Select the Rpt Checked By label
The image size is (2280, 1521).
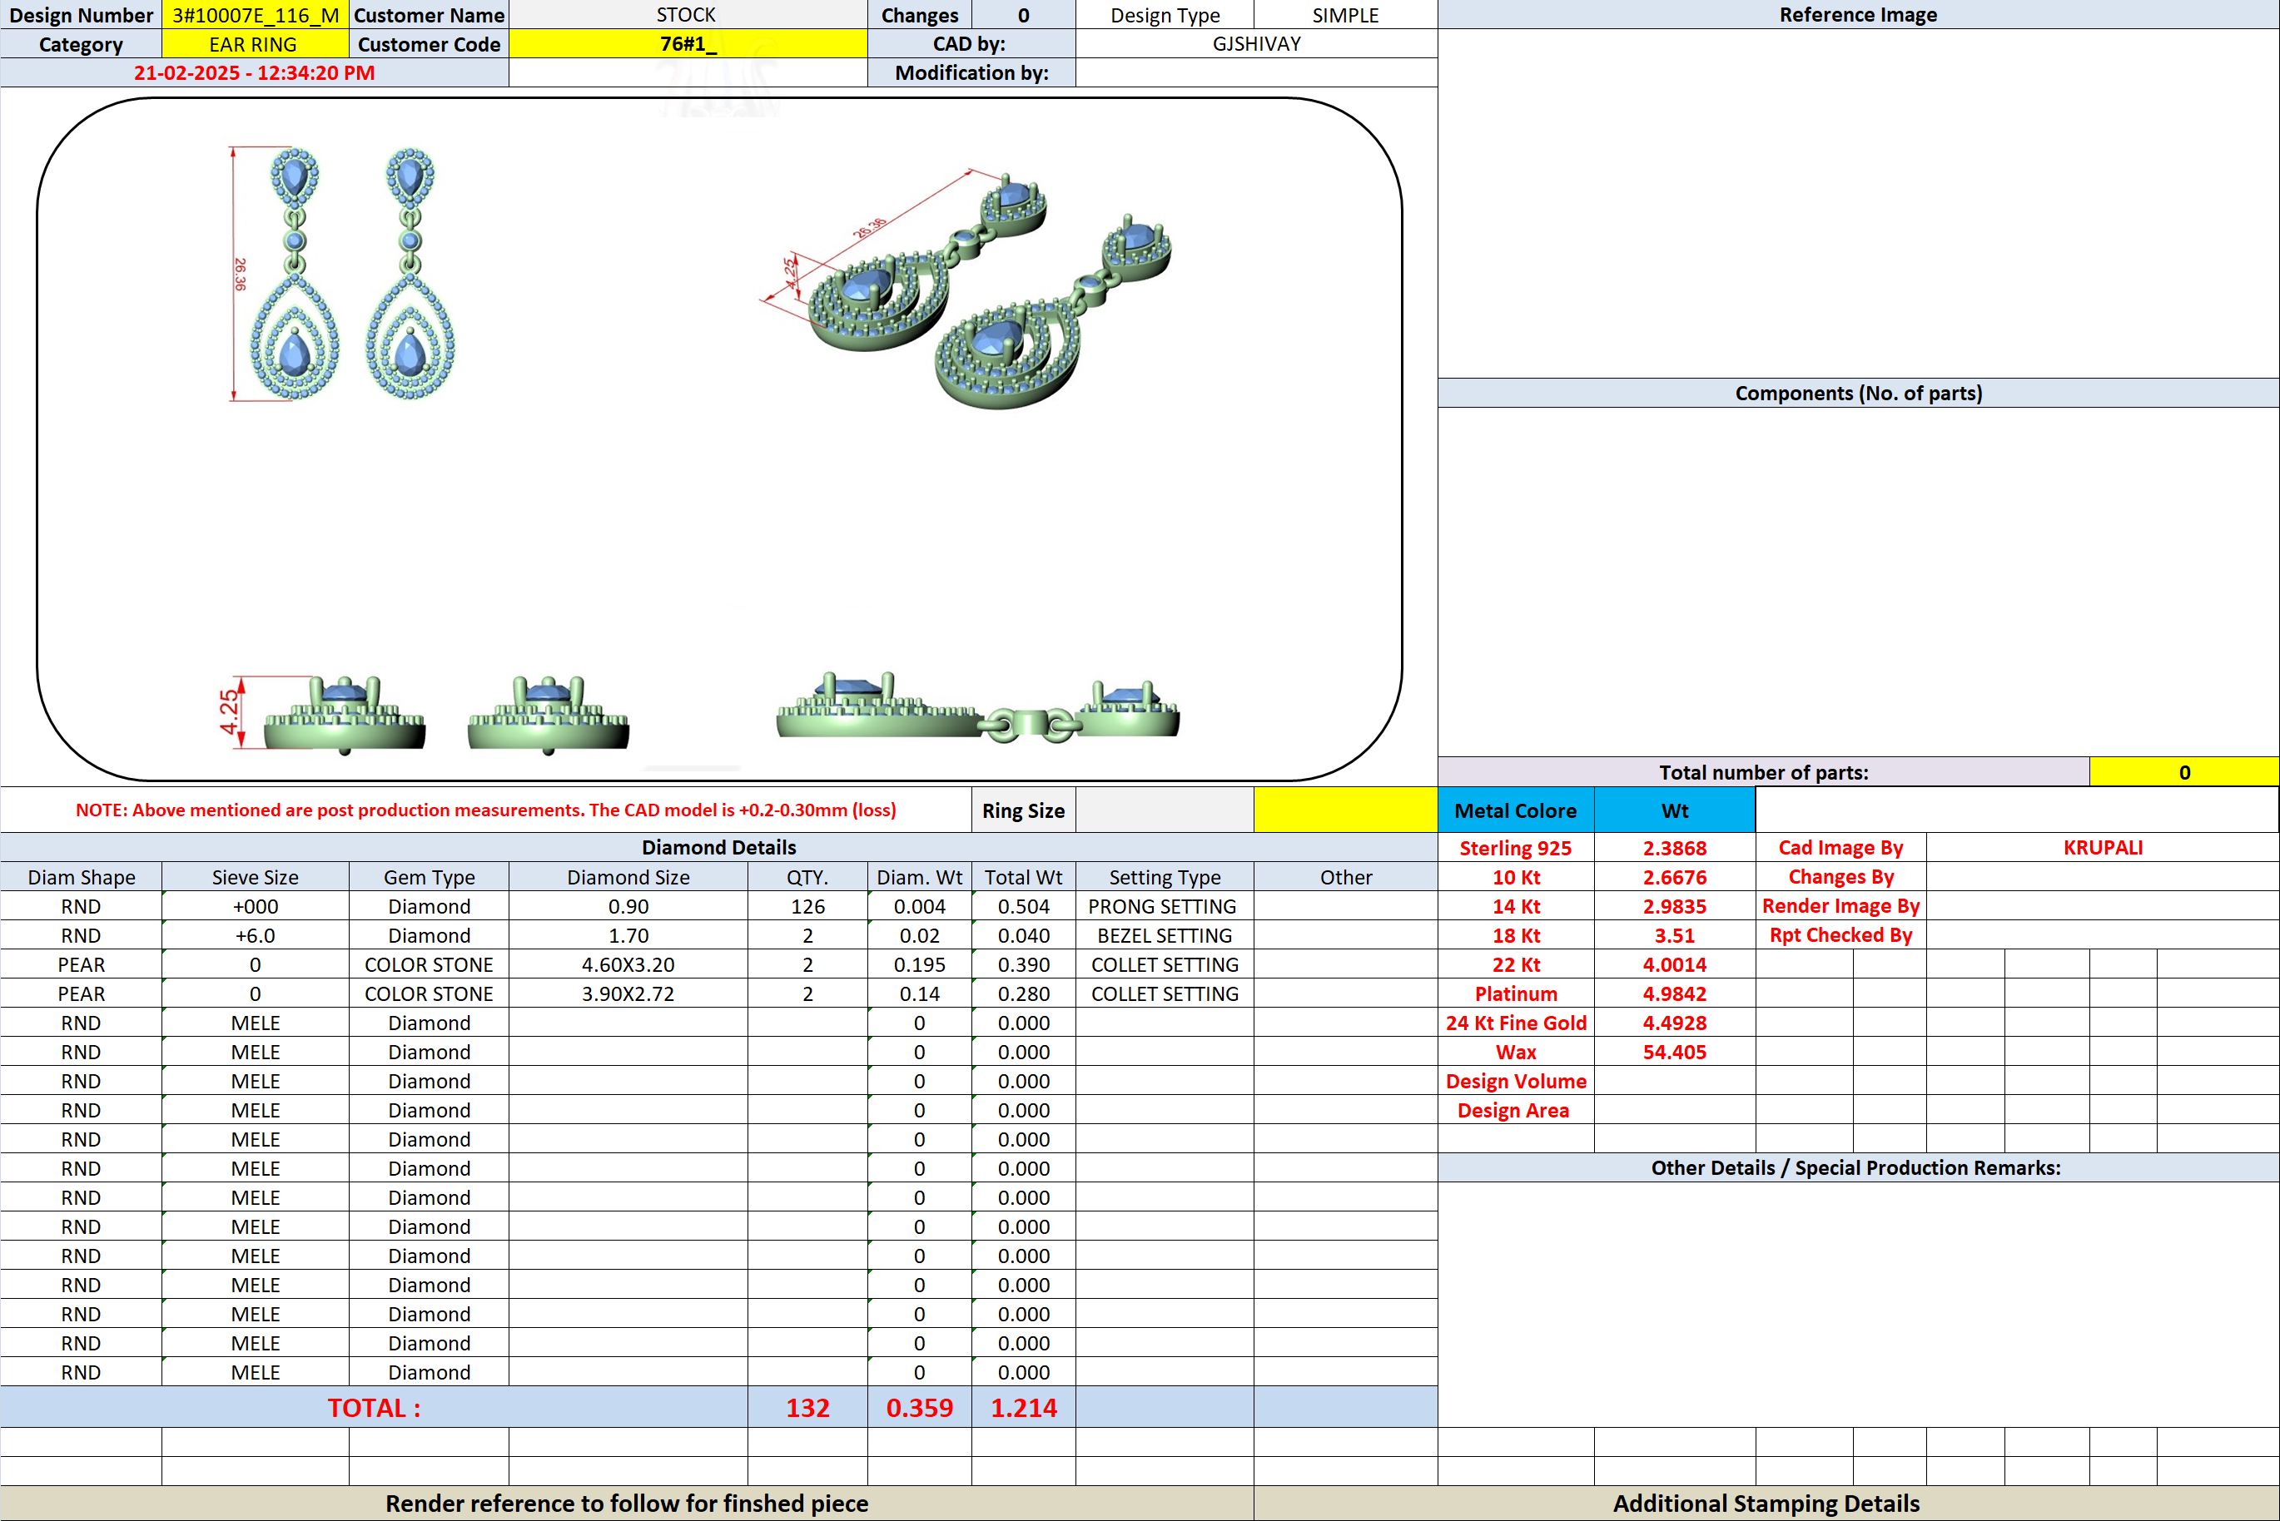click(1840, 935)
